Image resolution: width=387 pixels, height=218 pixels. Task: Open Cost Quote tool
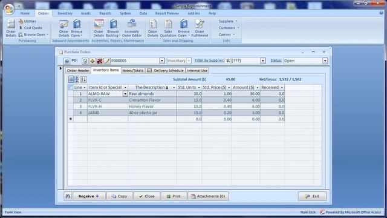30,28
